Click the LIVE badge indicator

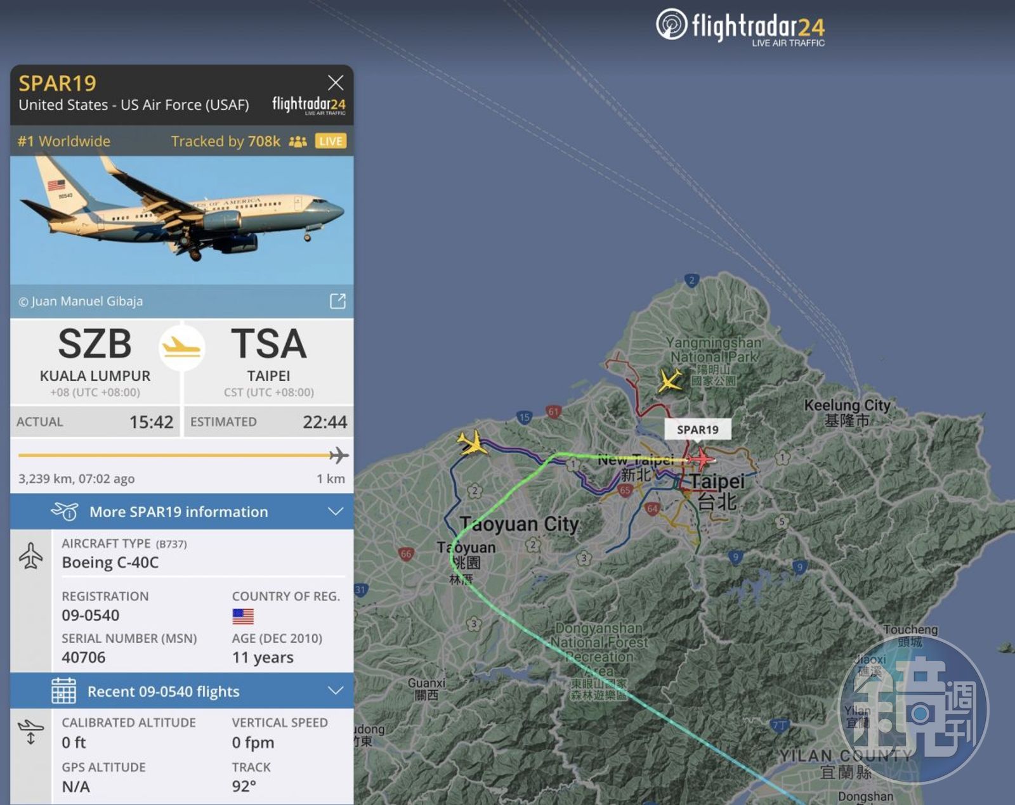click(x=331, y=141)
